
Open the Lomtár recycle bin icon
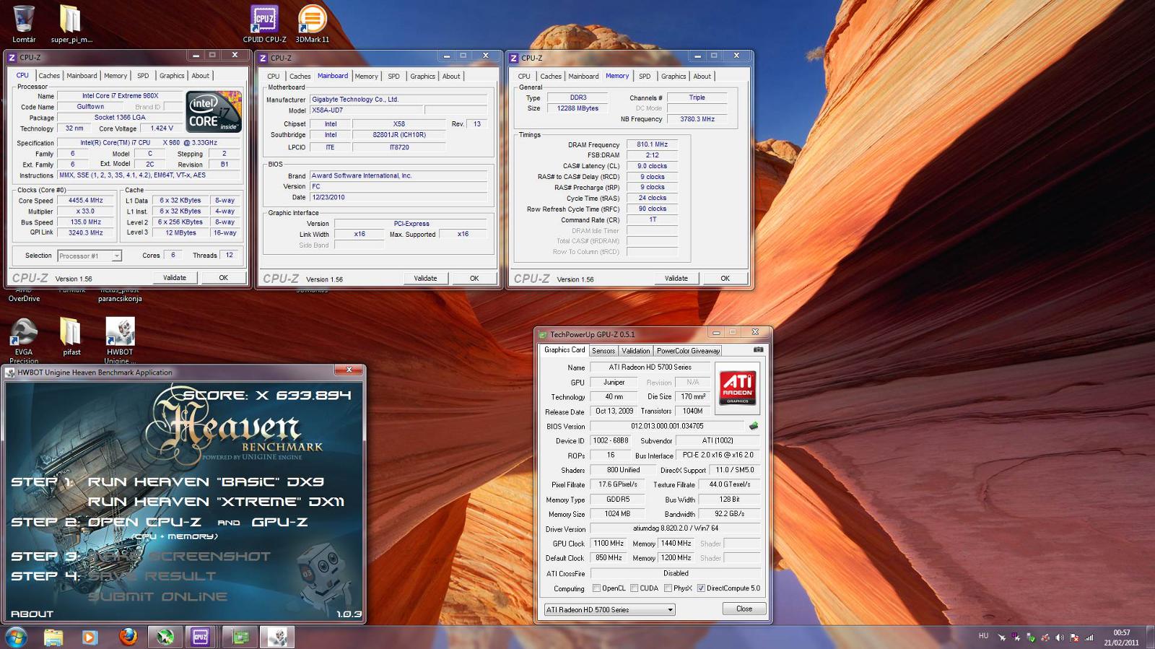pyautogui.click(x=23, y=23)
